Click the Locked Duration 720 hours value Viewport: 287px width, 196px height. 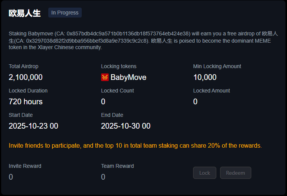(25, 102)
